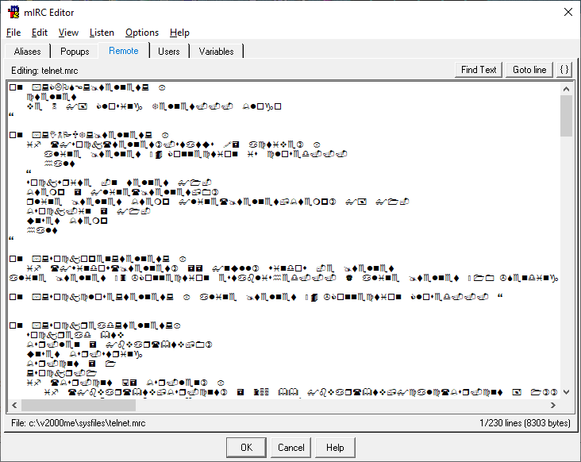Click the vertical scrollbar thumb

(x=566, y=116)
